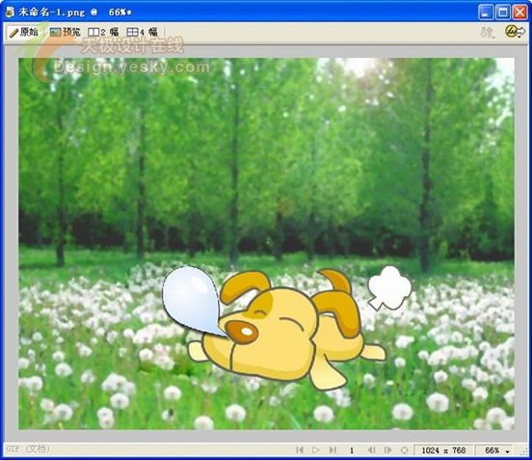Open the 66% zoom level dropdown
Image resolution: width=532 pixels, height=460 pixels.
coord(494,450)
